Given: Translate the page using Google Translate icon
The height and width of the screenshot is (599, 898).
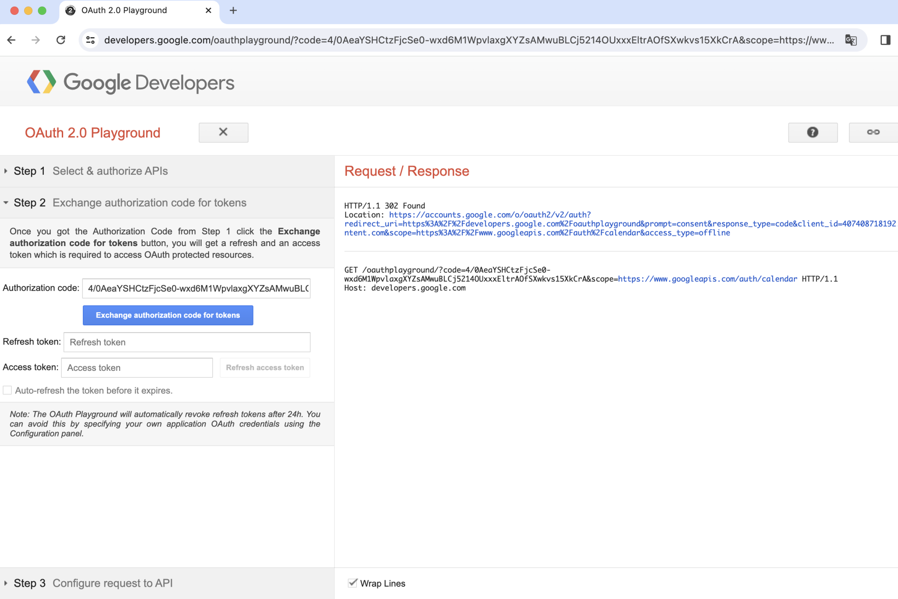Looking at the screenshot, I should click(x=851, y=40).
